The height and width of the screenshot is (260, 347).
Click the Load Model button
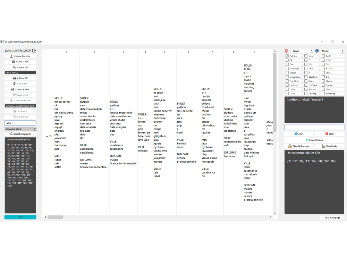tap(20, 95)
